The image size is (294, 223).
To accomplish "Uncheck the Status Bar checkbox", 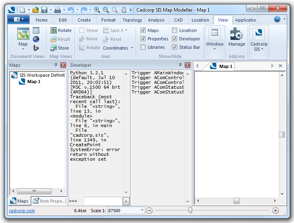I will tap(174, 47).
